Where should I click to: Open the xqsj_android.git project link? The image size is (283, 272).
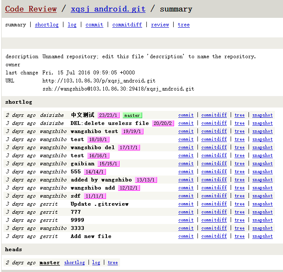pyautogui.click(x=108, y=9)
